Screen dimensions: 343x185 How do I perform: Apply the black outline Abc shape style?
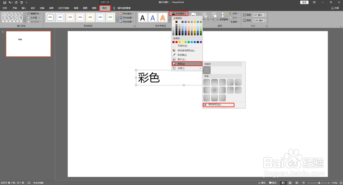50,17
